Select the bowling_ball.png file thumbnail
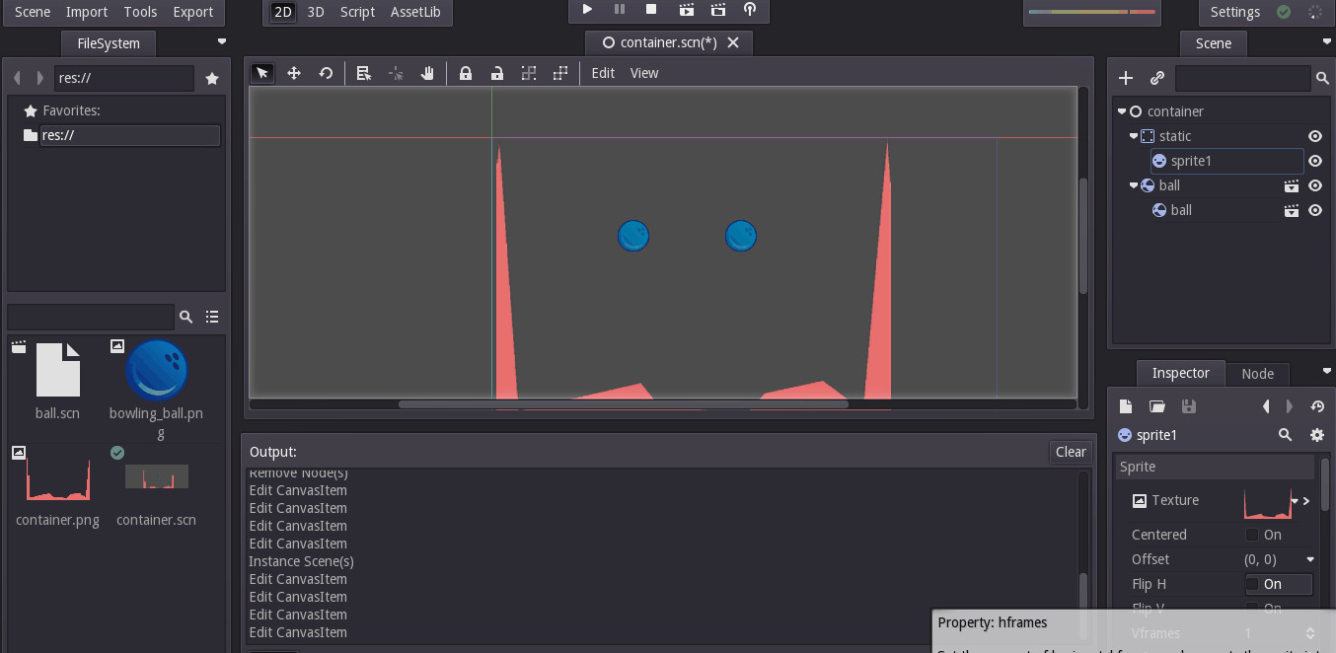The height and width of the screenshot is (653, 1336). click(x=157, y=370)
